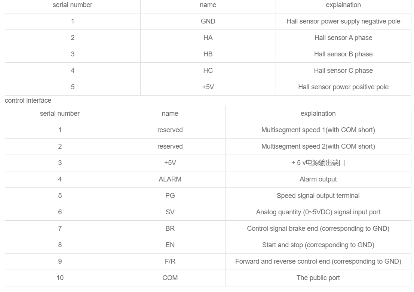
Task: Select the "Hall sensor A phase" cell
Action: pyautogui.click(x=343, y=38)
